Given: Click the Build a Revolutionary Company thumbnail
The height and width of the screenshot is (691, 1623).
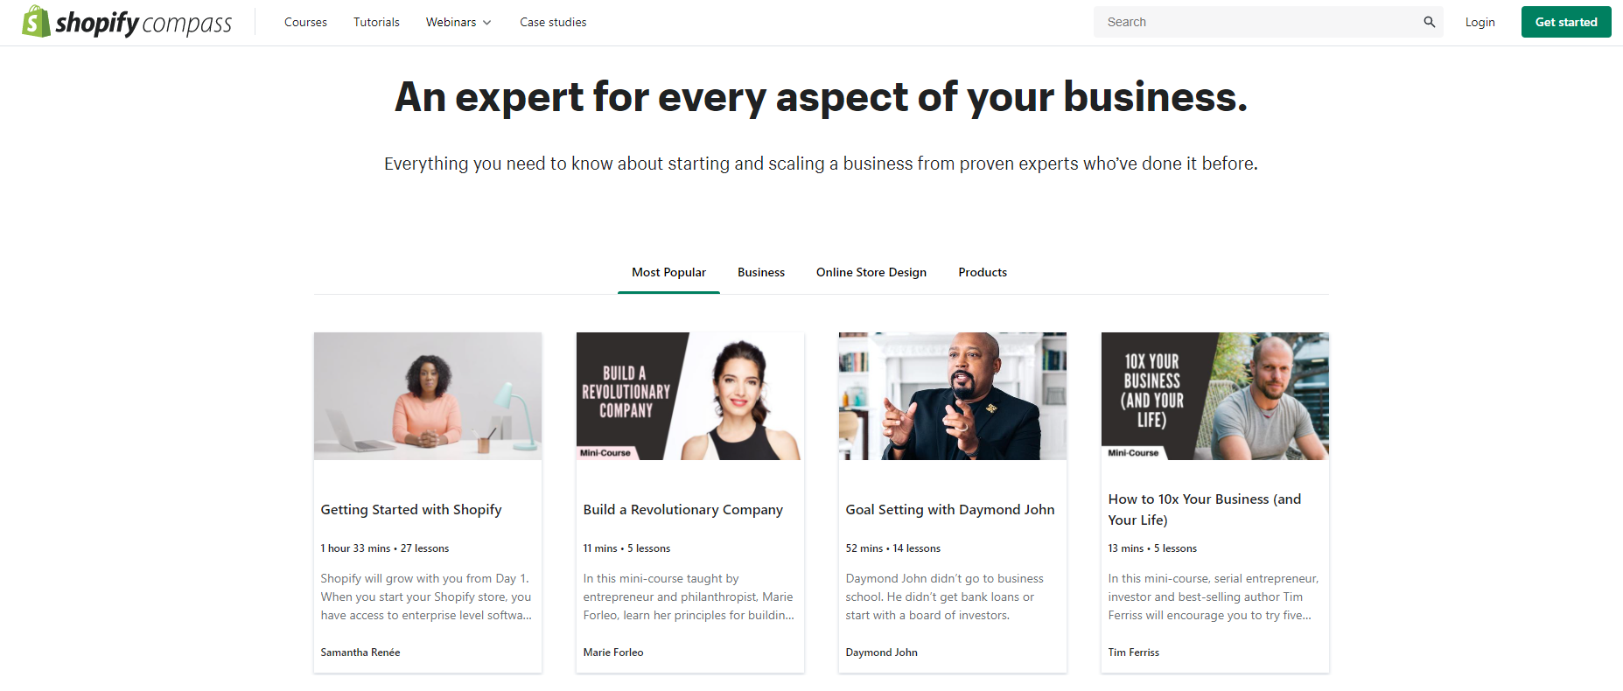Looking at the screenshot, I should coord(689,395).
